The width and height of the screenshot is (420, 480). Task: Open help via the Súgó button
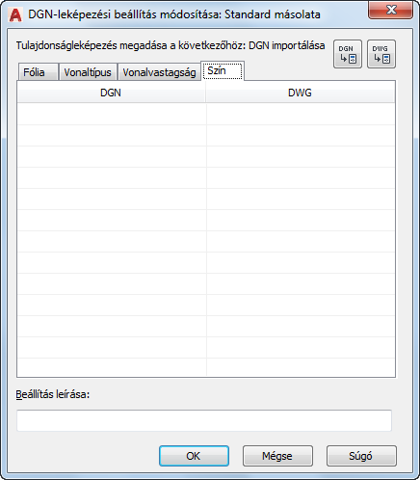pyautogui.click(x=361, y=456)
